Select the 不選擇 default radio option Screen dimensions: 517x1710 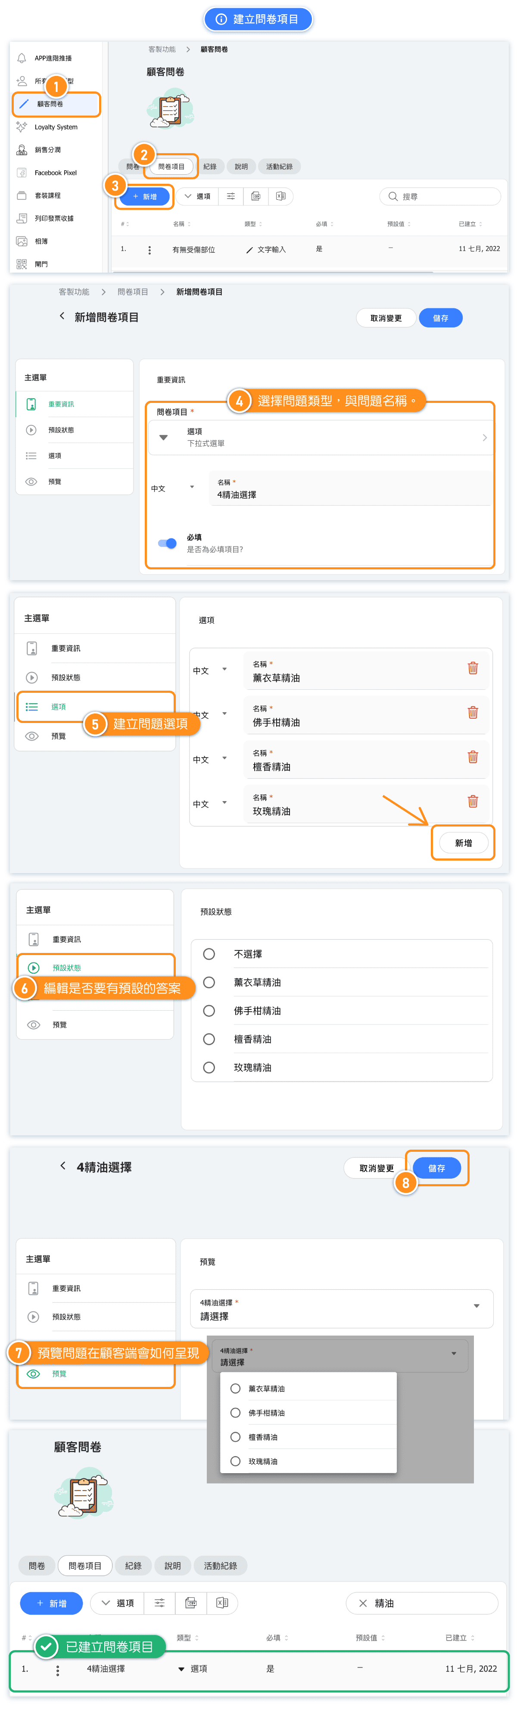(209, 954)
